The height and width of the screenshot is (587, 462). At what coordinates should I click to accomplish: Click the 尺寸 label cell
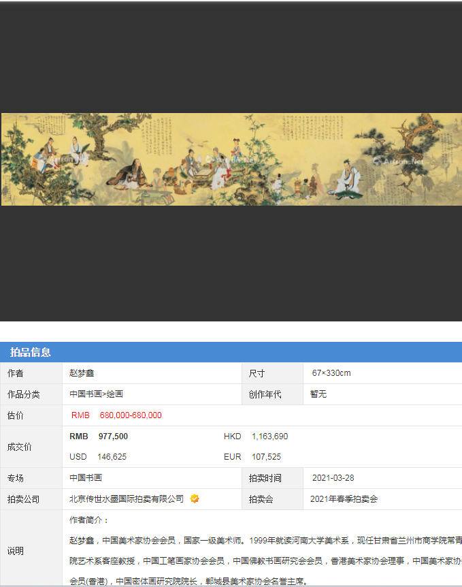(273, 373)
